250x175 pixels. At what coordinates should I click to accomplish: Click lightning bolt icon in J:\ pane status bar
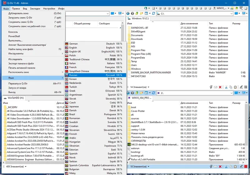[211, 167]
